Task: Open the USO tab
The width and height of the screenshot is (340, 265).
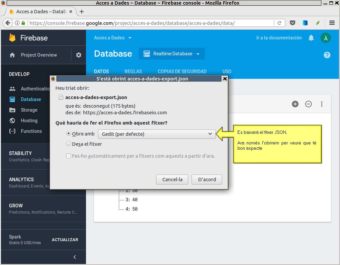Action: 227,72
